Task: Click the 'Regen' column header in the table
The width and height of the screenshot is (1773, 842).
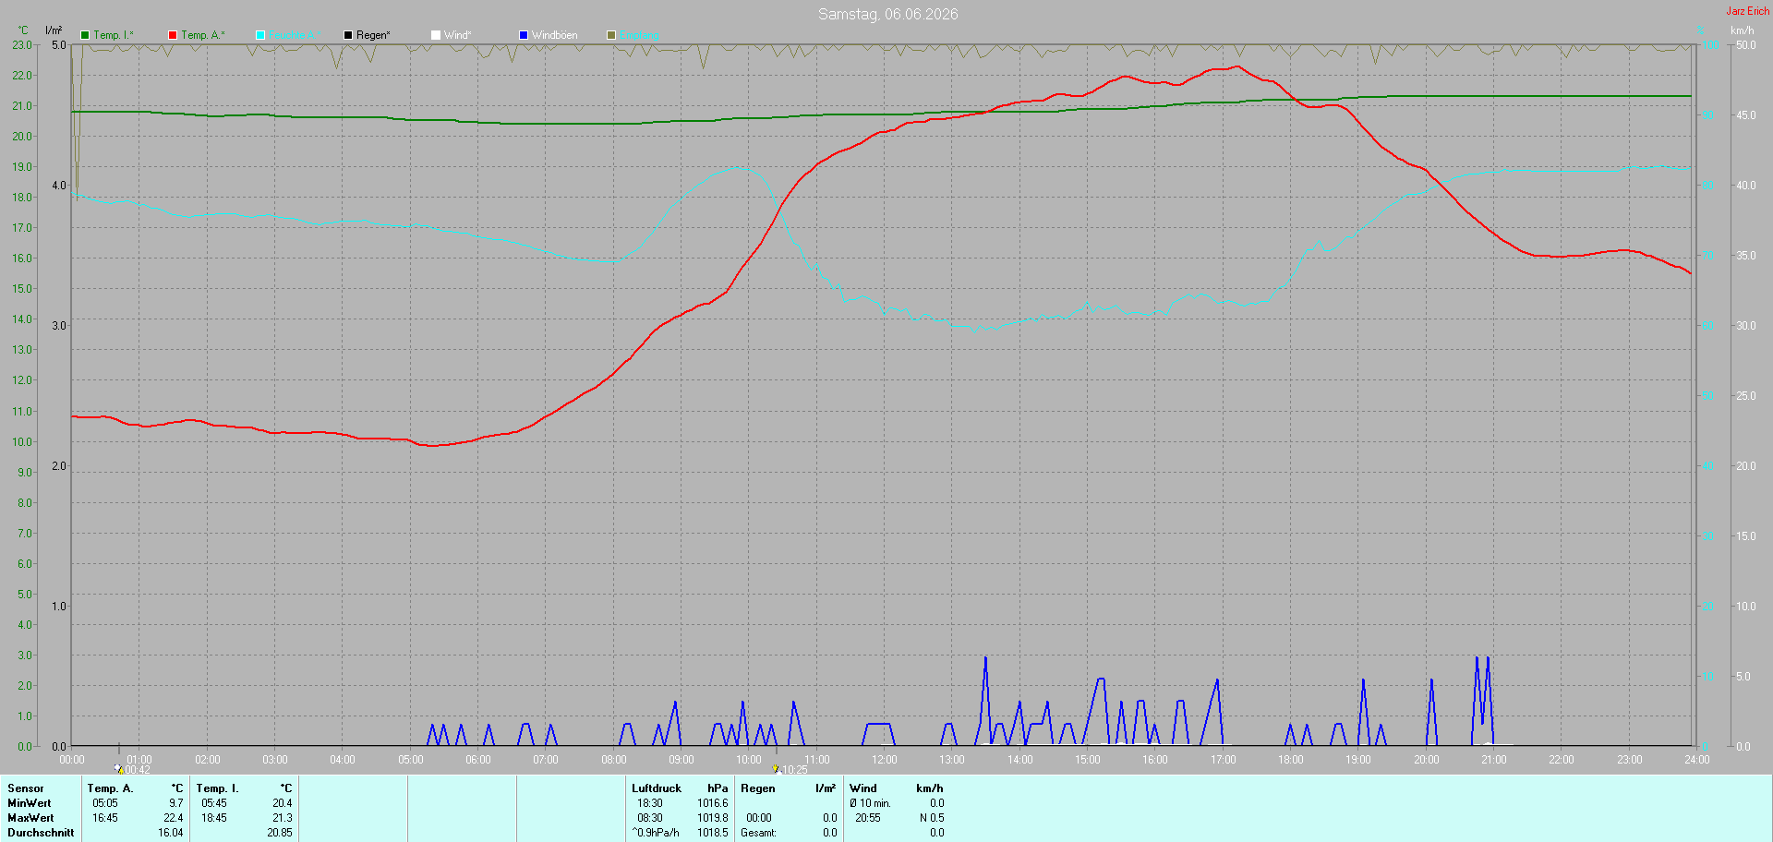Action: (758, 788)
